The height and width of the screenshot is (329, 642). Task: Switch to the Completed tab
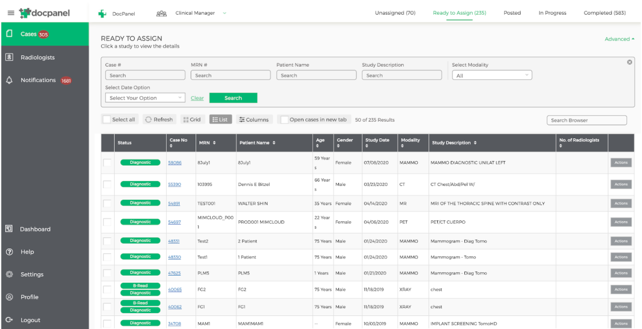tap(605, 13)
